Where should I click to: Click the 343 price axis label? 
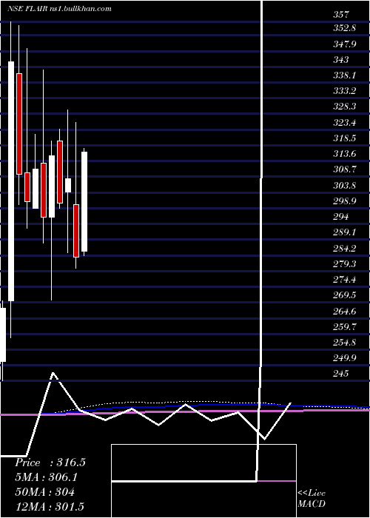341,60
